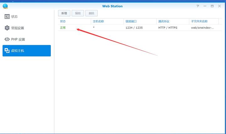Open the 状态 sidebar section
This screenshot has height=134, width=226.
(x=27, y=17)
